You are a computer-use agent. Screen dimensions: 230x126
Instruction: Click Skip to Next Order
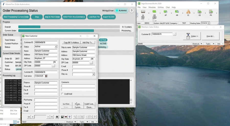tap(52, 17)
